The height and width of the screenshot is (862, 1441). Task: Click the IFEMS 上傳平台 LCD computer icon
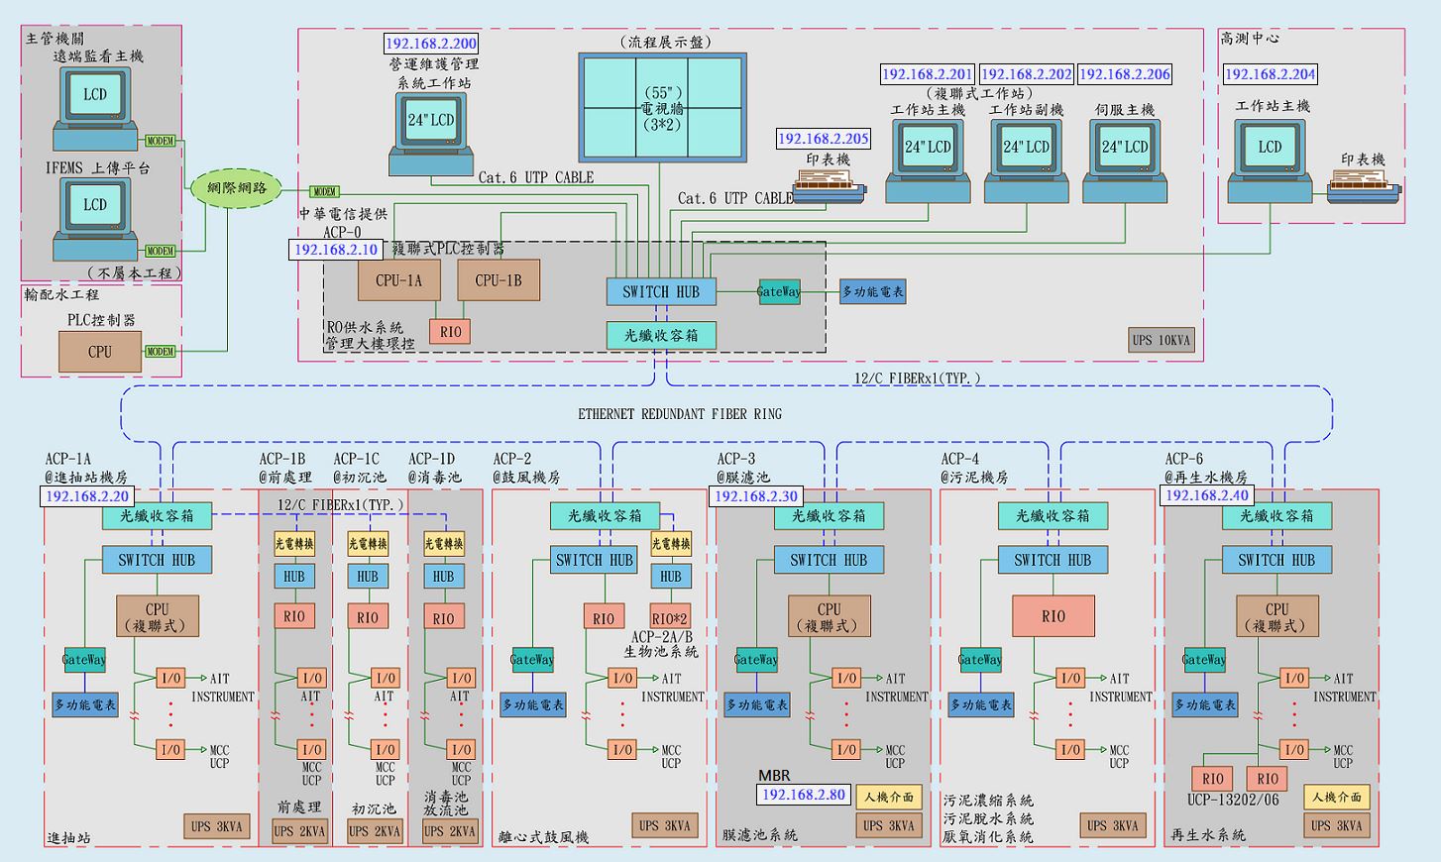95,217
